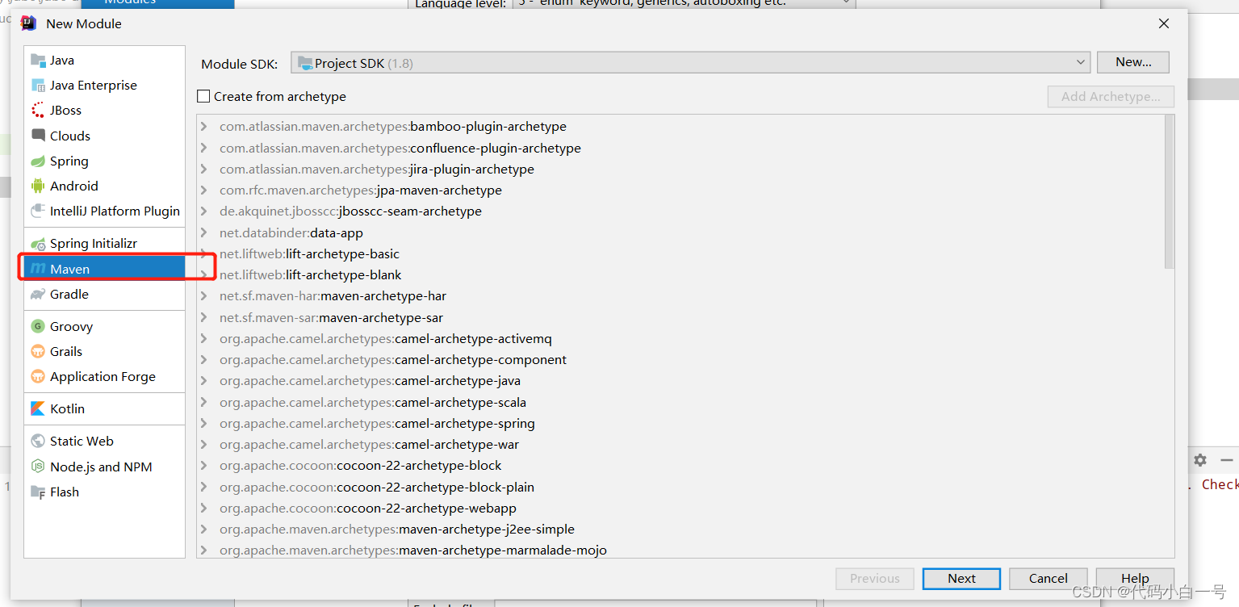This screenshot has width=1239, height=607.
Task: Open the Module SDK dropdown
Action: click(x=1081, y=62)
